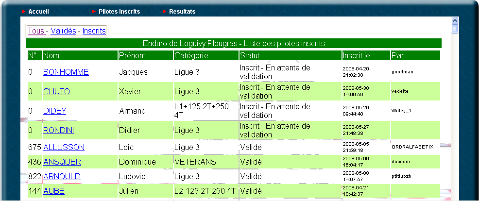Click number 675 in ALLUSSON row
Viewport: 479px width, 201px height.
34,147
